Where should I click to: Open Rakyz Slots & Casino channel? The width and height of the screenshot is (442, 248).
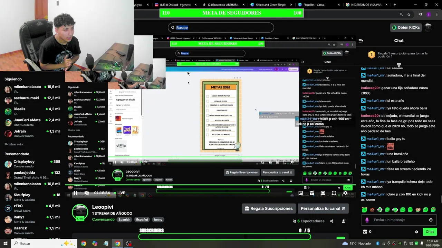coord(32,219)
